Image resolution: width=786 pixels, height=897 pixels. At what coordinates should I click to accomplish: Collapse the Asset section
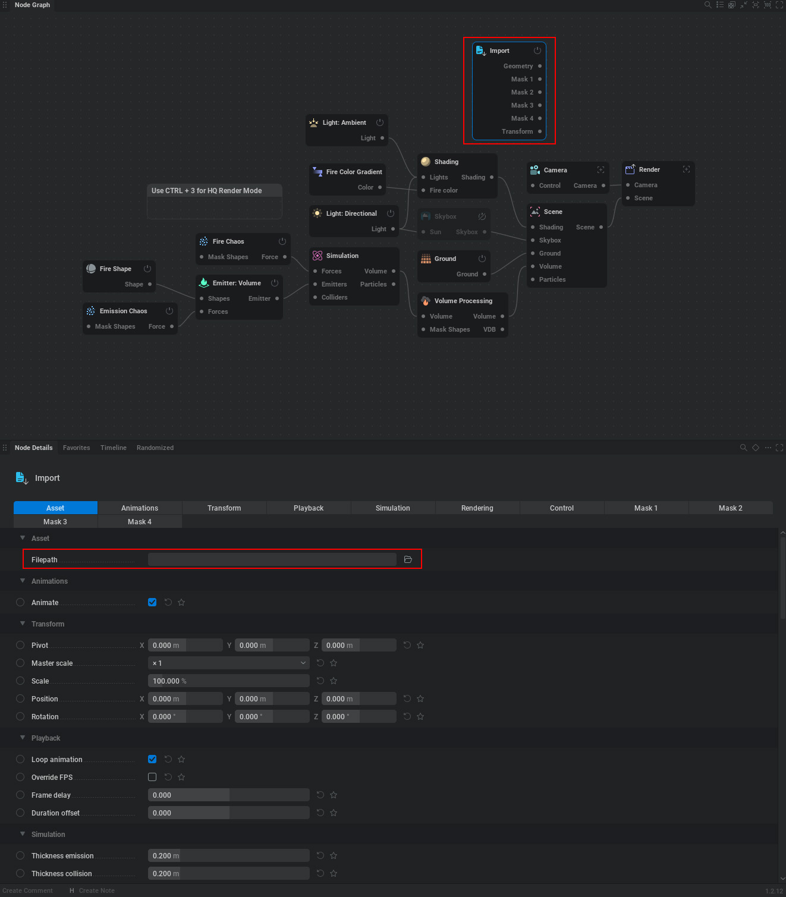(23, 538)
